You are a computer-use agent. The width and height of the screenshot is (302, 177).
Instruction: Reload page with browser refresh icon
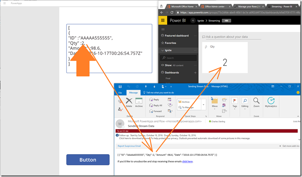tap(172, 12)
